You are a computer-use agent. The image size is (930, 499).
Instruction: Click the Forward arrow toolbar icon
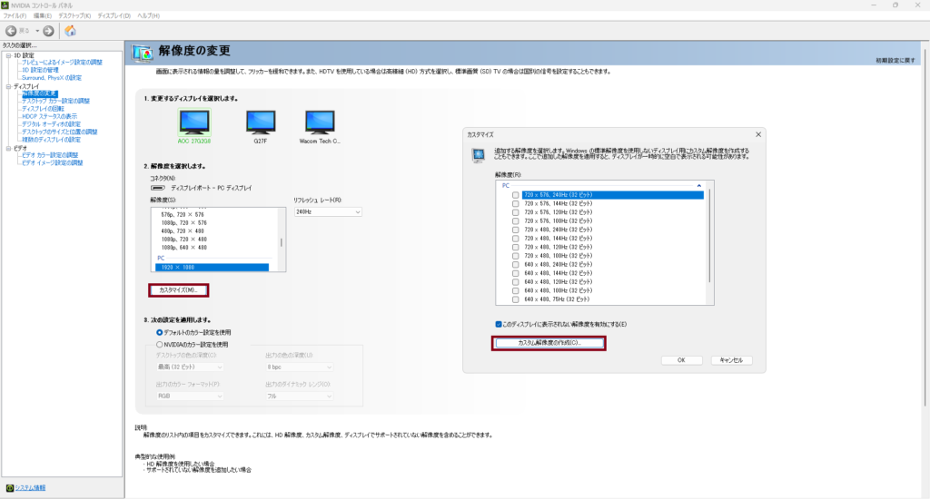48,31
